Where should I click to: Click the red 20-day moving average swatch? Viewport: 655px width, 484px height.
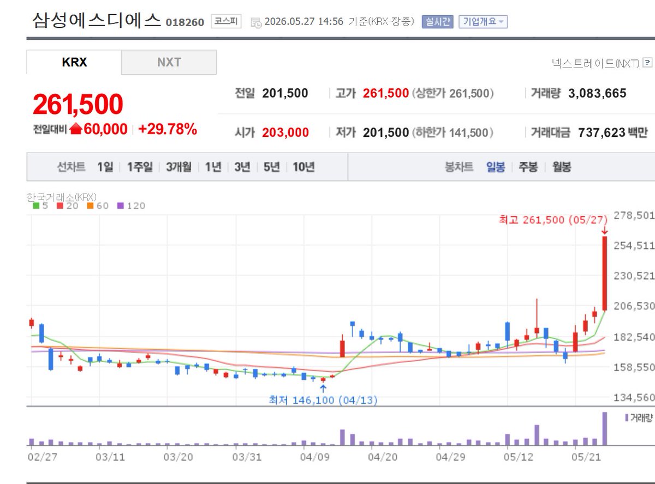[x=60, y=206]
